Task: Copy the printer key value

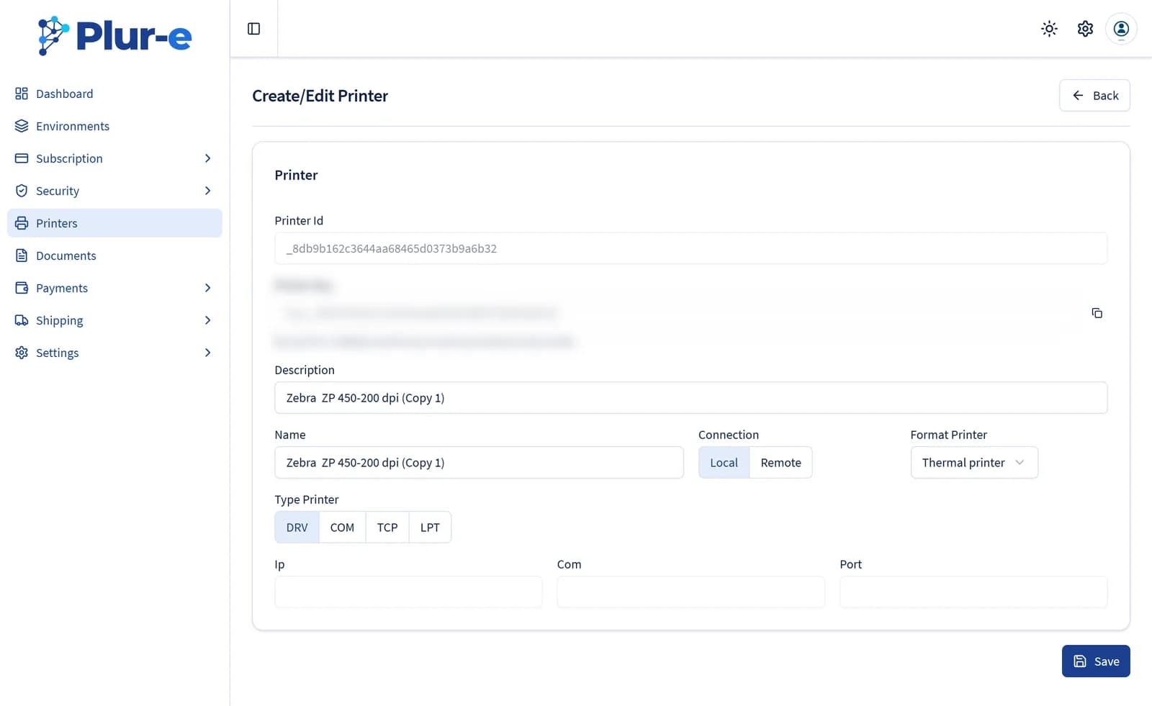Action: (1097, 313)
